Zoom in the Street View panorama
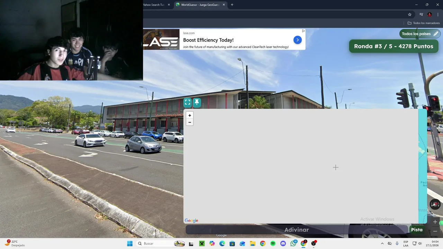This screenshot has width=443, height=249. pos(435,222)
